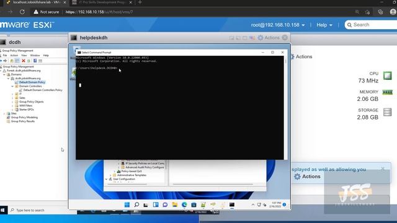This screenshot has height=223, width=397.
Task: Click the show/hide console tree toolbar icon
Action: [x=17, y=61]
